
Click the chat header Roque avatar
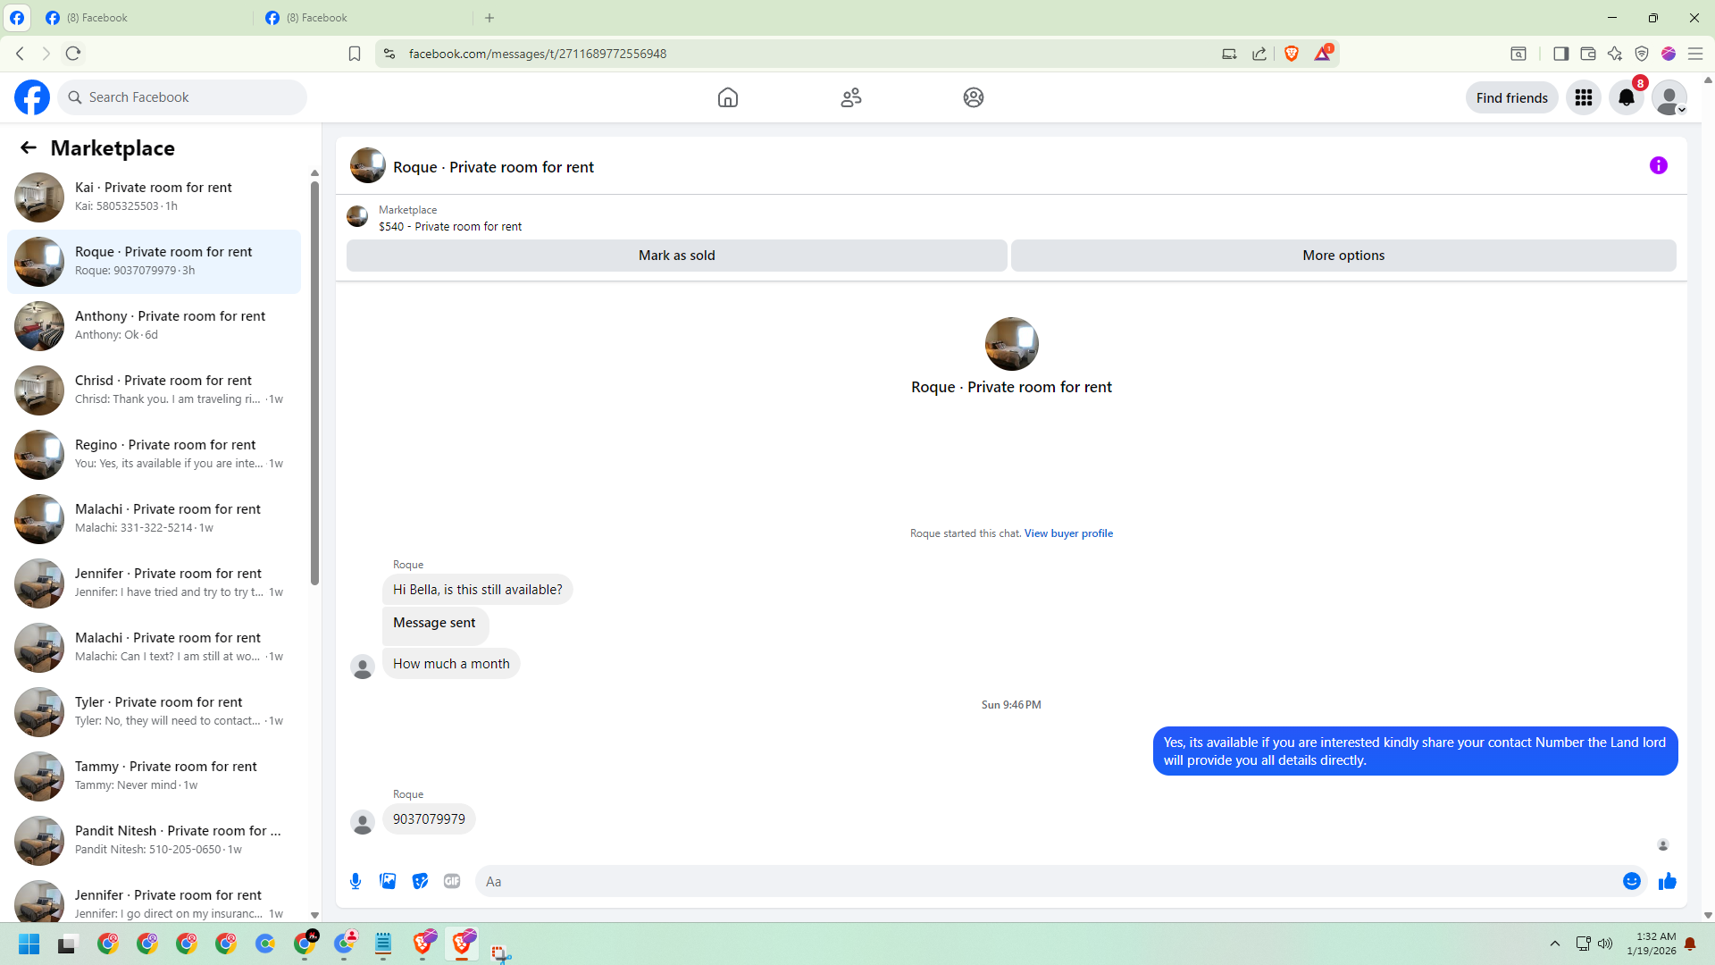pyautogui.click(x=367, y=166)
